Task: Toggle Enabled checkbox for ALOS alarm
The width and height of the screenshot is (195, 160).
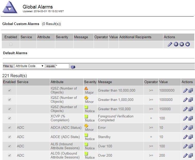Action: click(10, 156)
